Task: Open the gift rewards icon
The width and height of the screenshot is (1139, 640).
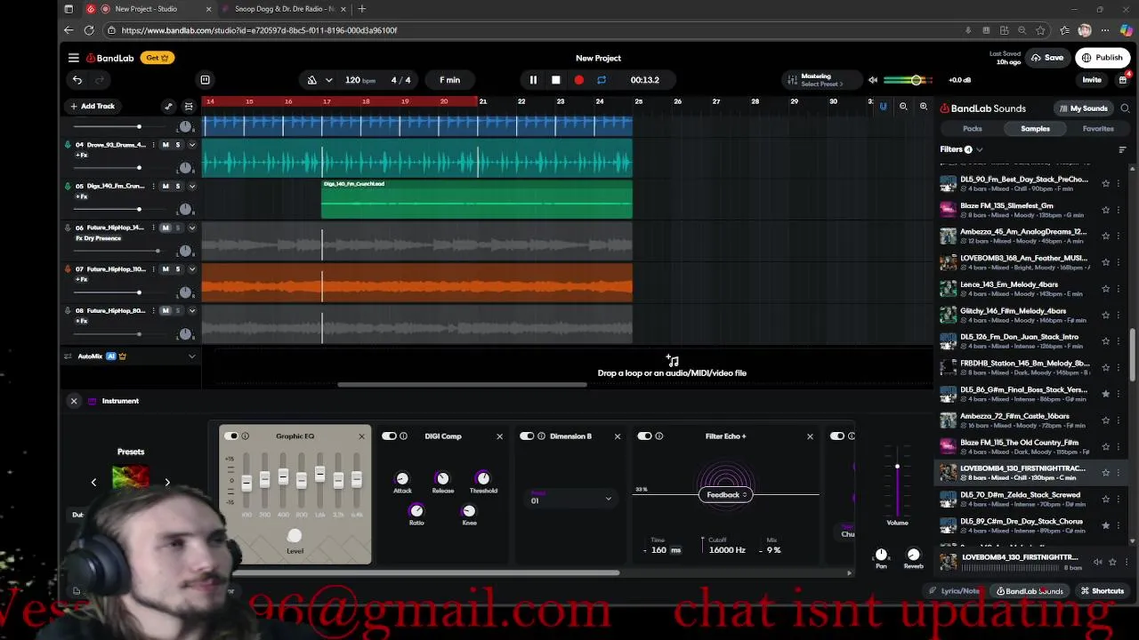Action: click(1123, 79)
